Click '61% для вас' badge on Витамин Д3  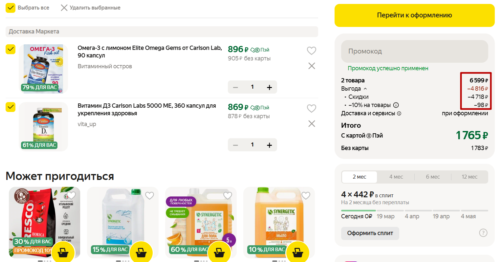click(39, 145)
